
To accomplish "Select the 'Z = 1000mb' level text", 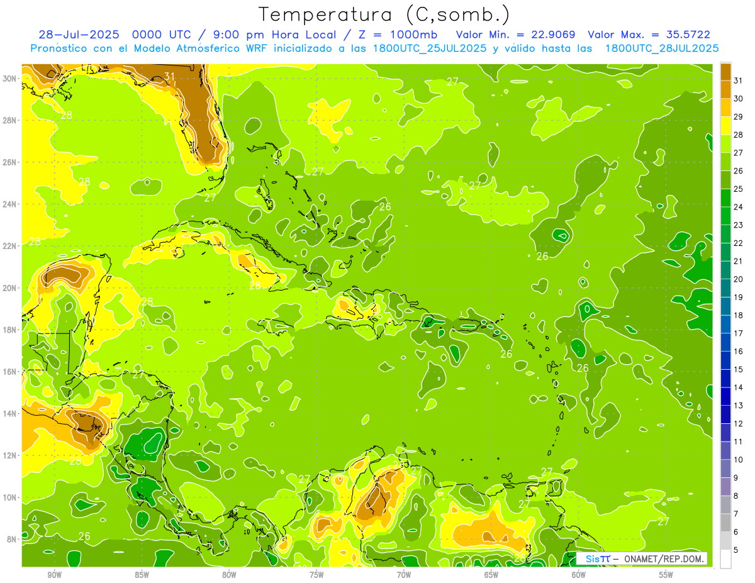I will [x=400, y=35].
